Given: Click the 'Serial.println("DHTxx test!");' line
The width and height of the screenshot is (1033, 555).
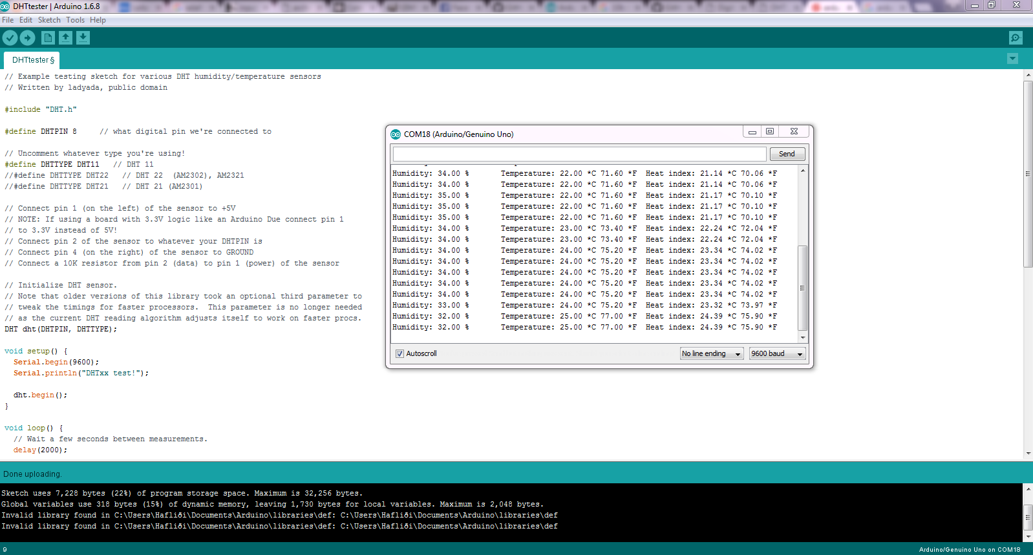Looking at the screenshot, I should coord(81,373).
